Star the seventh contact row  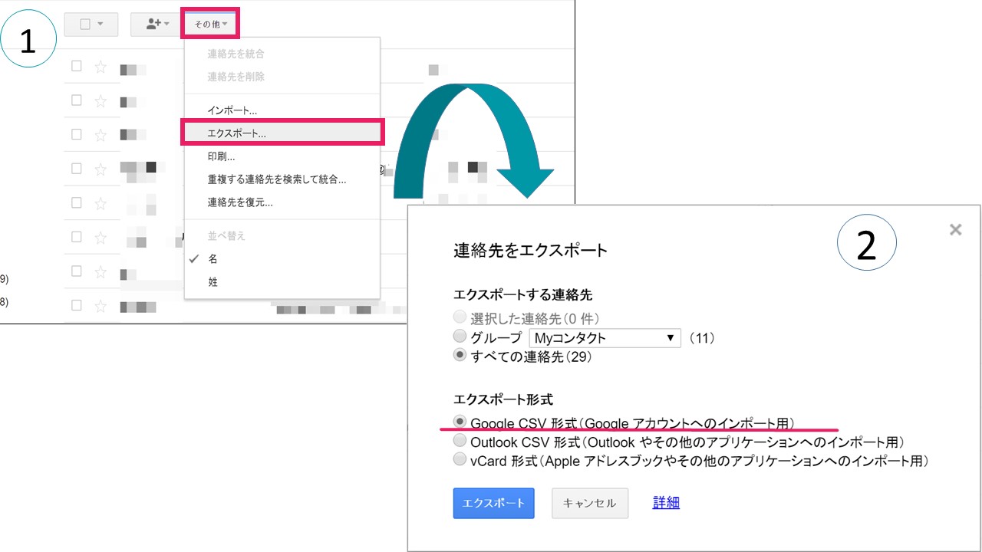100,271
